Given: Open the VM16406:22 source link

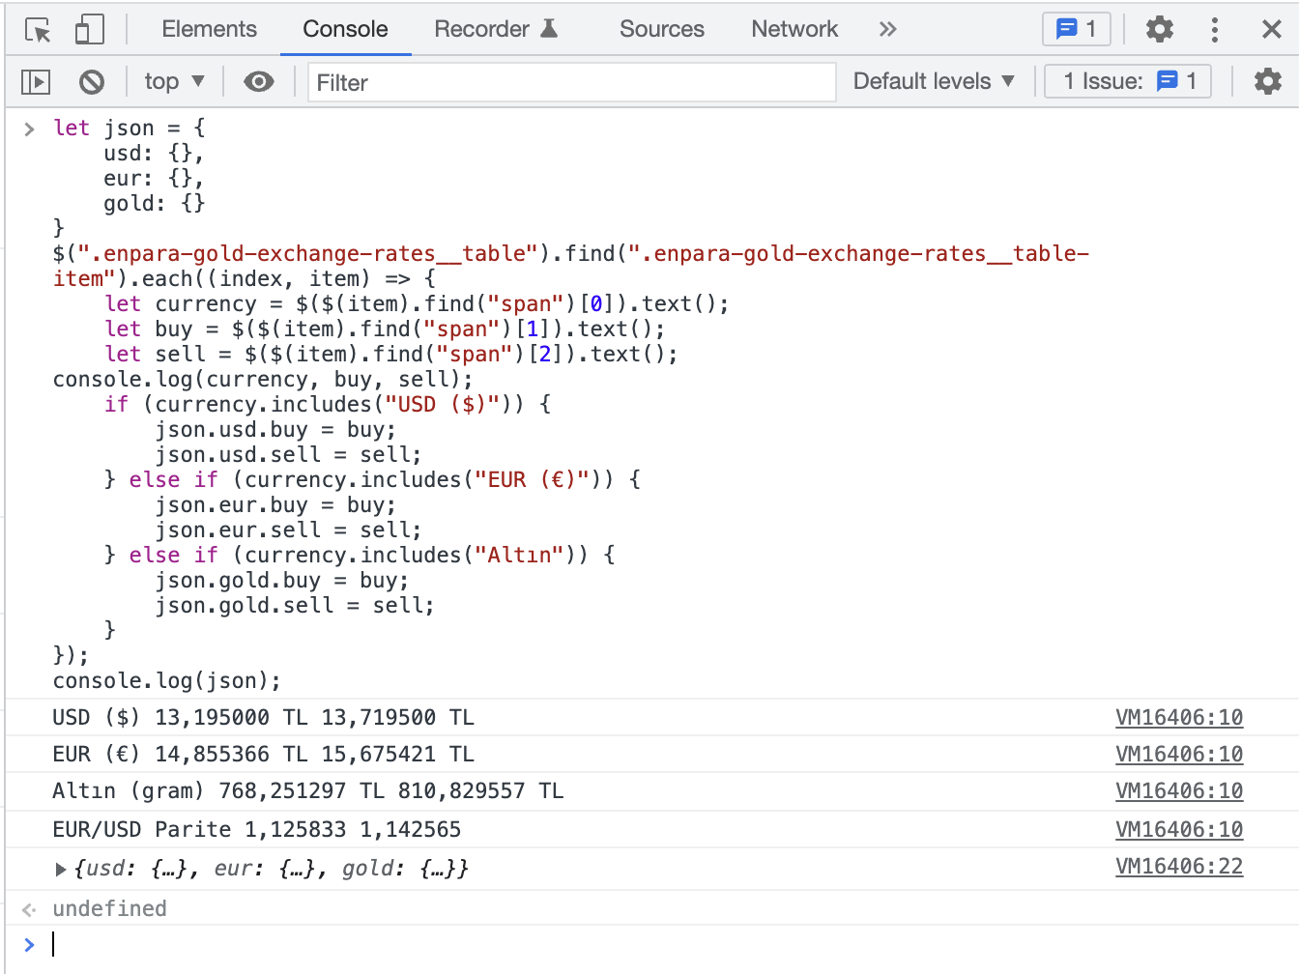Looking at the screenshot, I should click(1179, 866).
